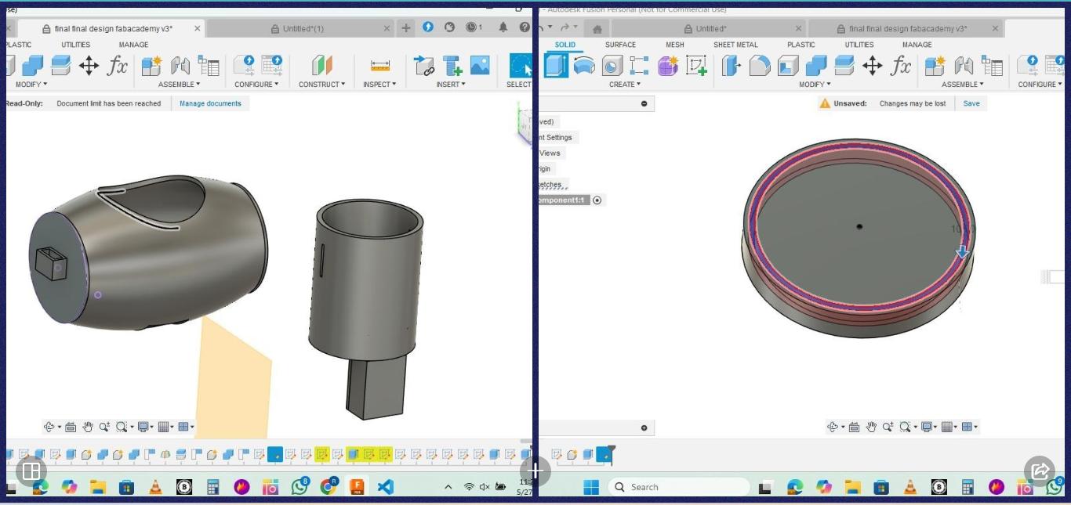This screenshot has height=505, width=1071.
Task: Switch to UTILITIES tab in left window
Action: click(x=76, y=45)
